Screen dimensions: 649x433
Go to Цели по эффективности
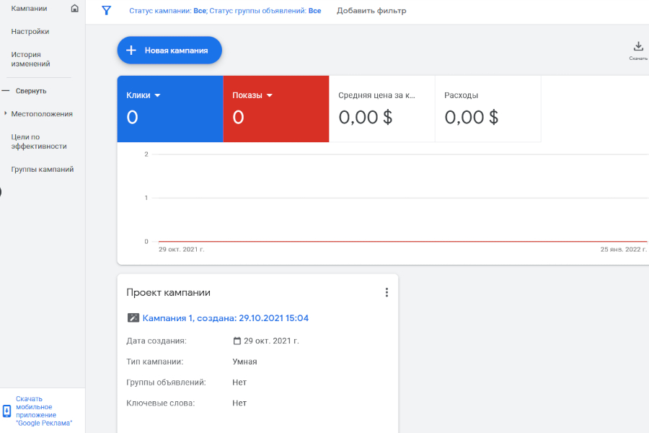(39, 141)
